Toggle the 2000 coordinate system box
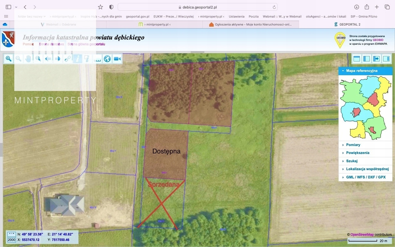This screenshot has height=247, width=395. tap(12, 240)
